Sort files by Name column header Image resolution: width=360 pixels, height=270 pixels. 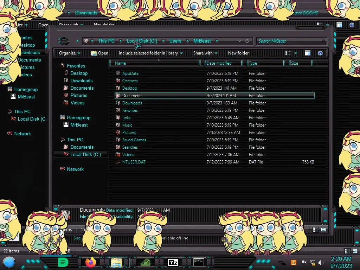(x=155, y=63)
